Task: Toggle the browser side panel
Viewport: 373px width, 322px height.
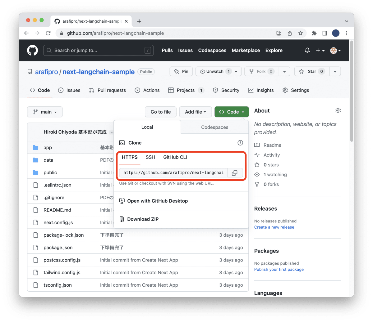Action: (x=325, y=33)
